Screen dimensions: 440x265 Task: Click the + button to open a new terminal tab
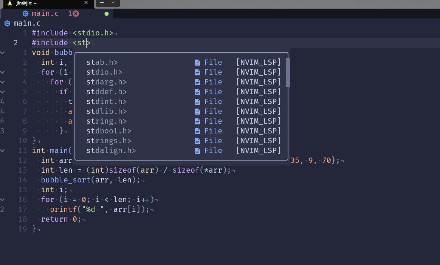(101, 3)
